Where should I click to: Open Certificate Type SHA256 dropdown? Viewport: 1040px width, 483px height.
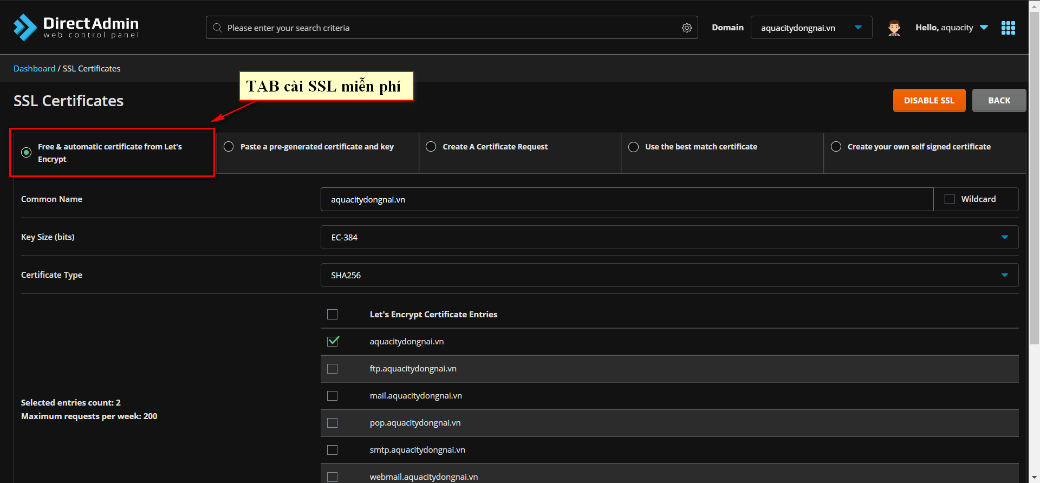point(669,275)
